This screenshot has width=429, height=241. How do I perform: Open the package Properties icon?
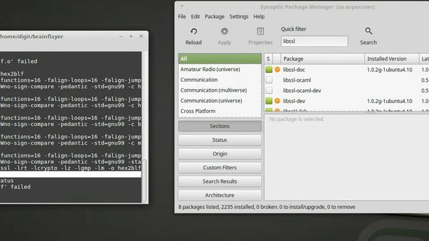(261, 31)
